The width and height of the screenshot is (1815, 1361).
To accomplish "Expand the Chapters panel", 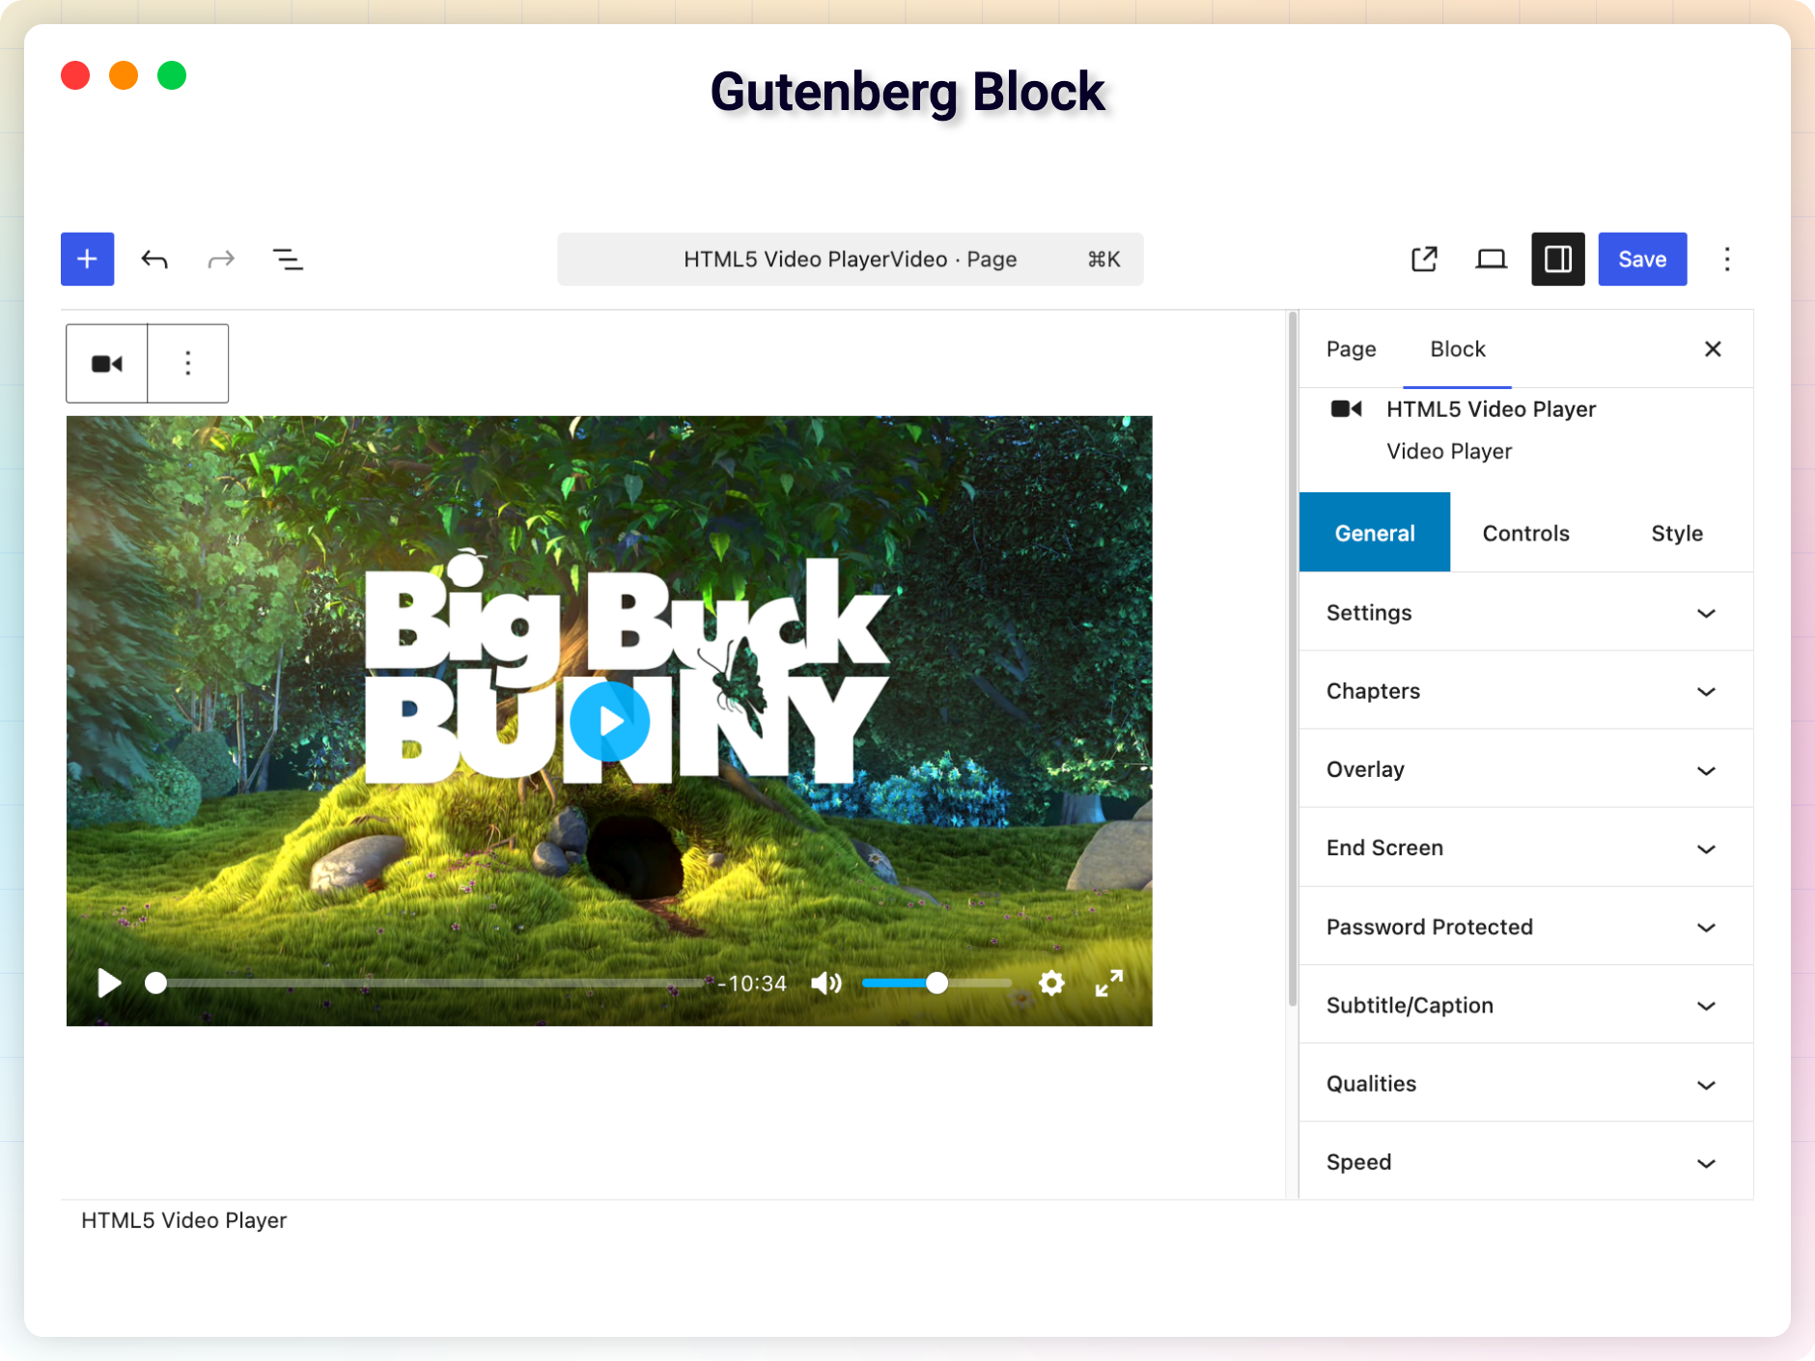I will tap(1525, 691).
